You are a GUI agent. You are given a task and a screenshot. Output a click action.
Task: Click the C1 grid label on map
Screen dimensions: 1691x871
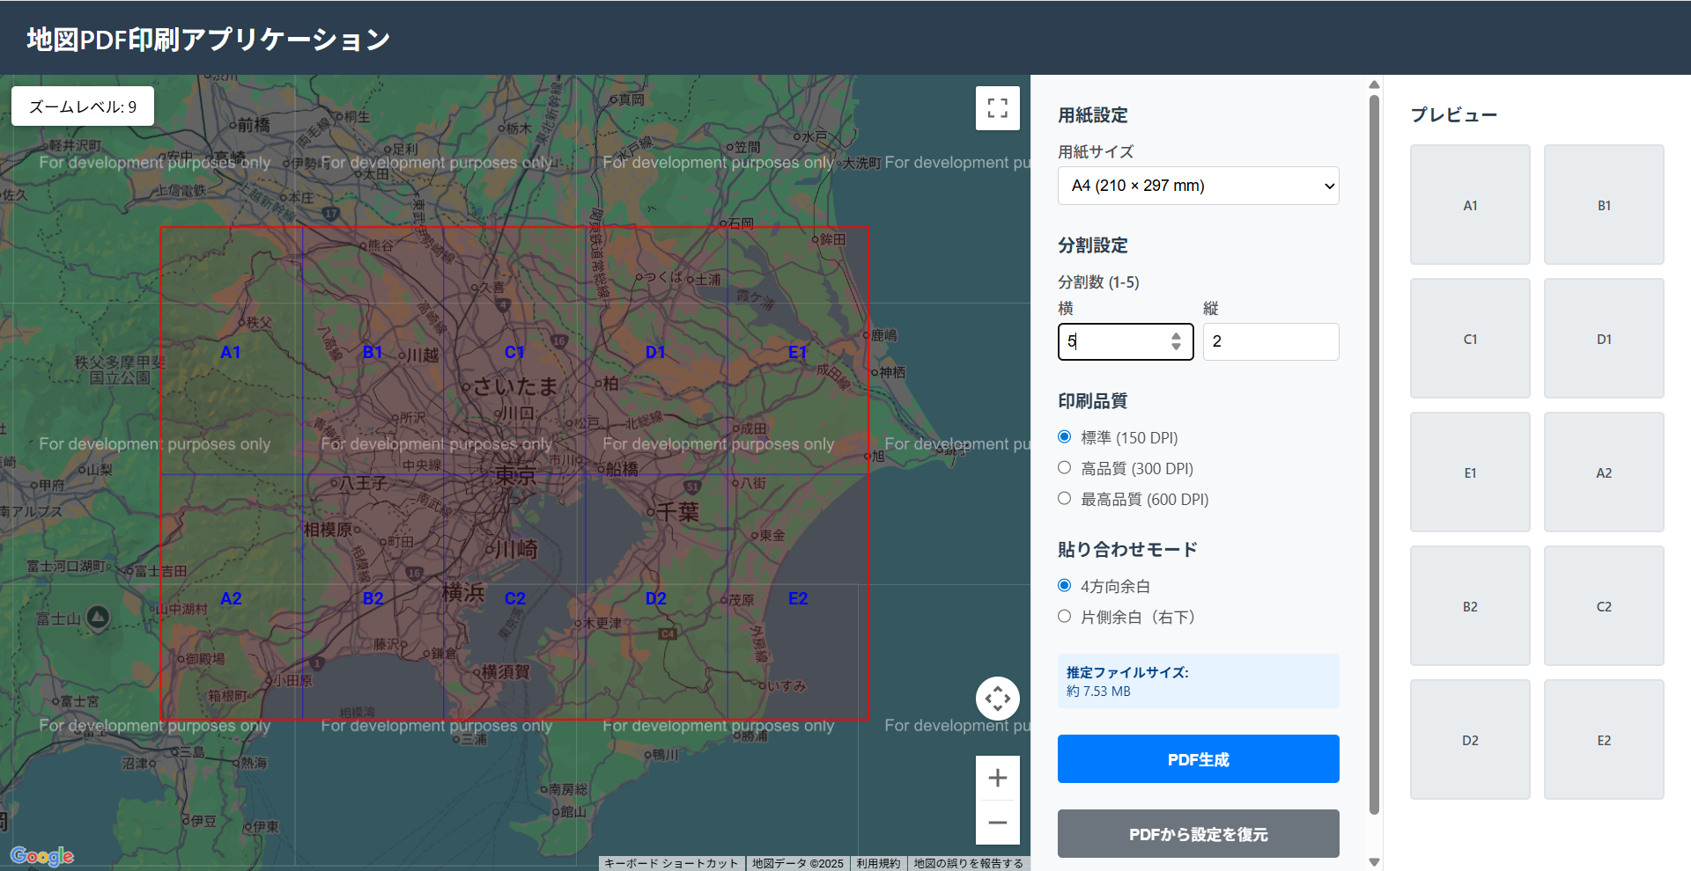point(514,352)
